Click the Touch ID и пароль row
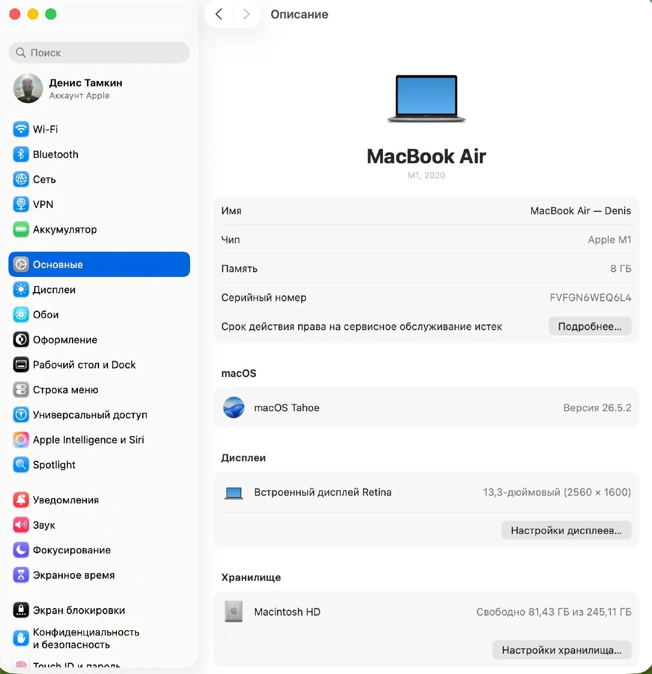Screen dimensions: 652x674 99,666
